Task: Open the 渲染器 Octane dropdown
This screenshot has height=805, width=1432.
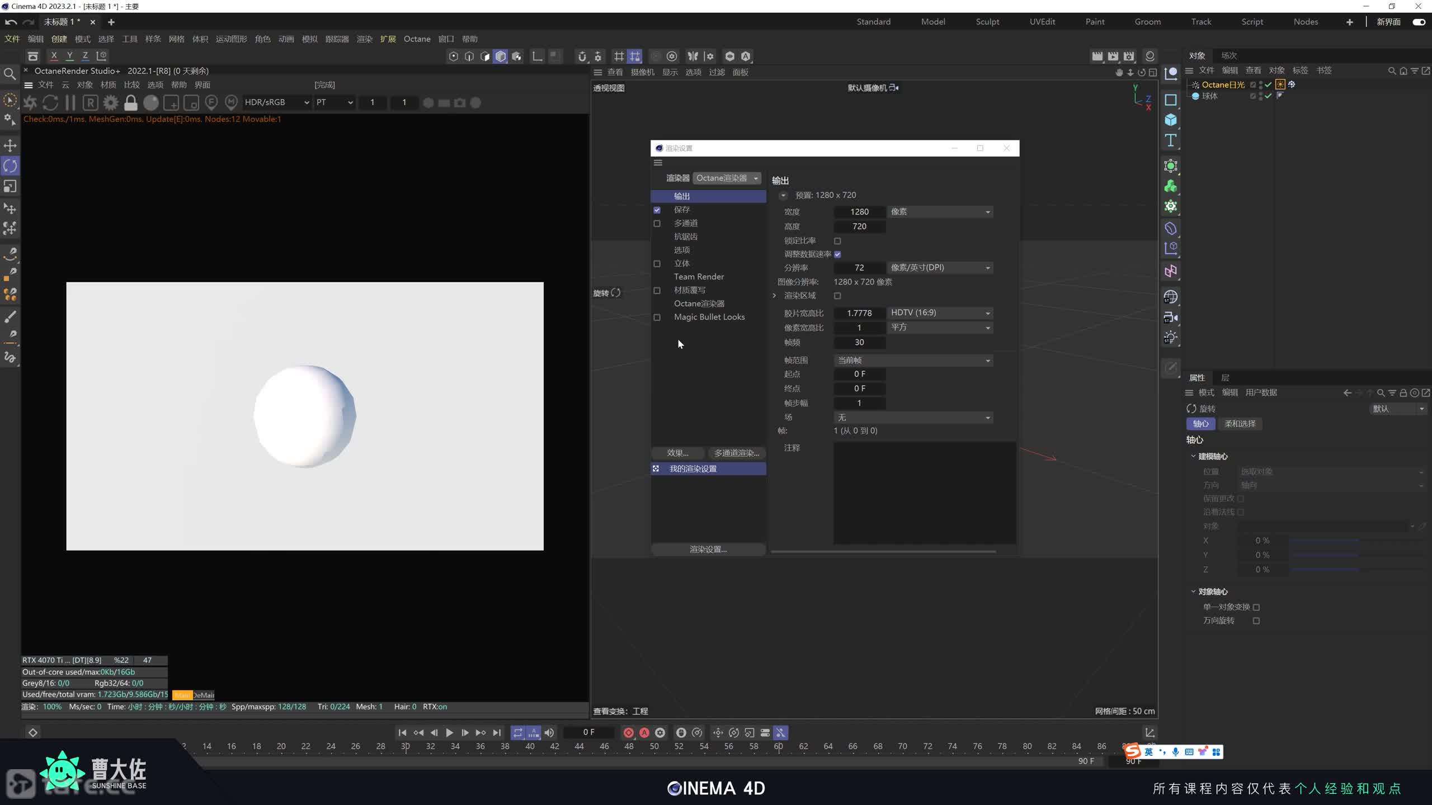Action: [726, 178]
